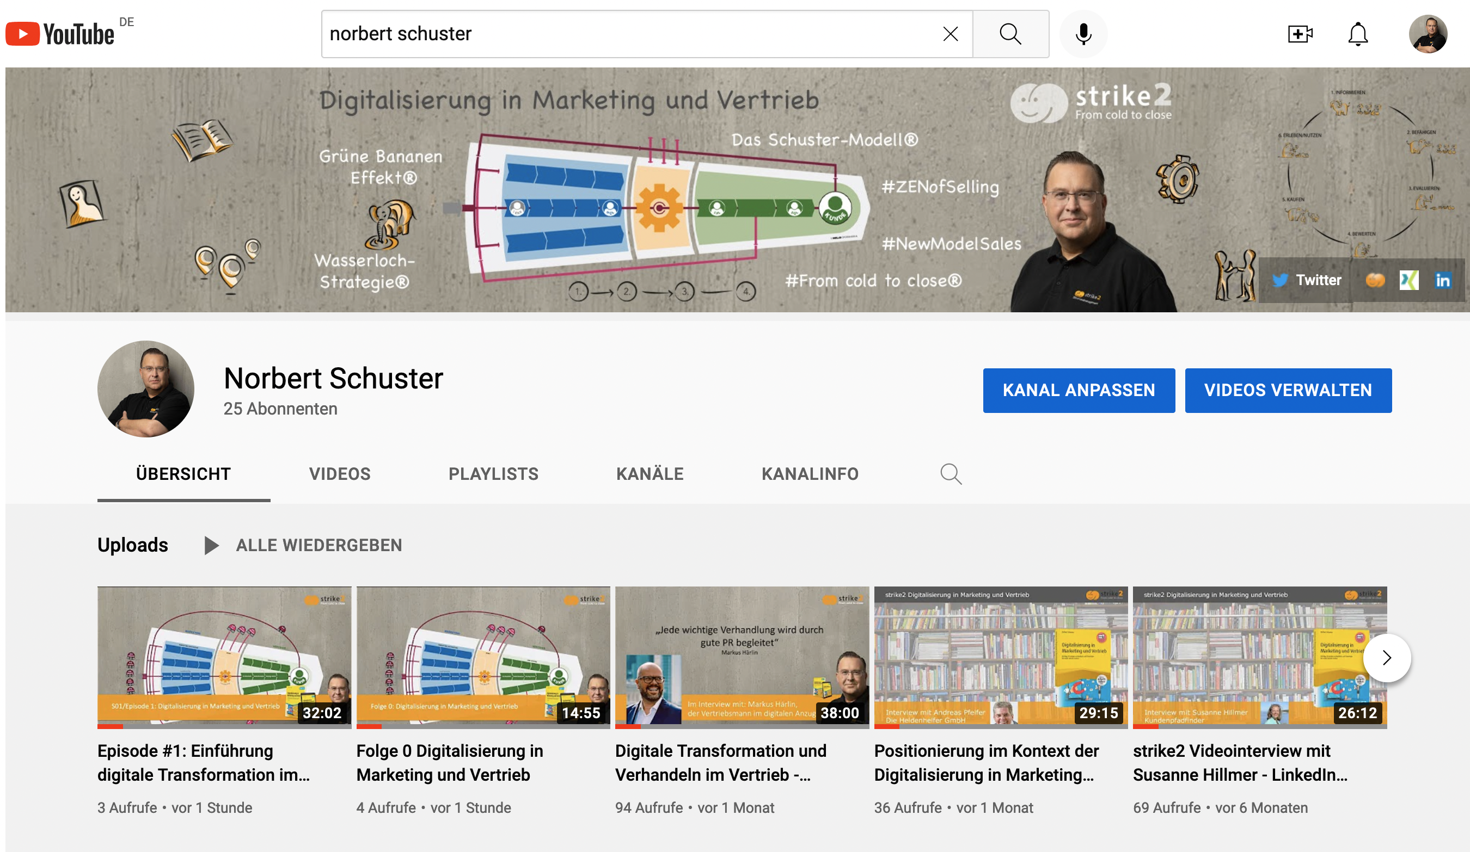The width and height of the screenshot is (1470, 852).
Task: Open title 'Folge 0 Digitalisierung in Marketing und Vertrieb'
Action: [450, 762]
